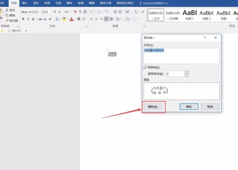Viewport: 238px width, 170px height.
Task: Open the Aa change case dropdown
Action: coord(67,12)
